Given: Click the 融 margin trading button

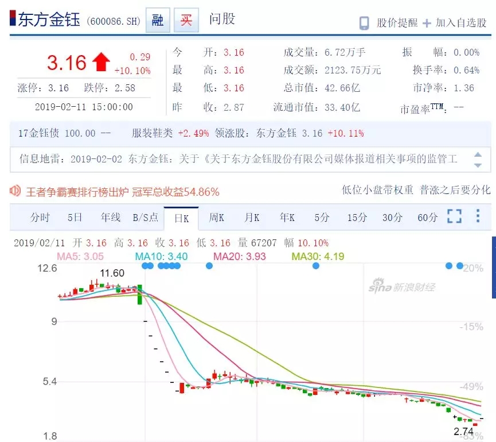Looking at the screenshot, I should (158, 20).
